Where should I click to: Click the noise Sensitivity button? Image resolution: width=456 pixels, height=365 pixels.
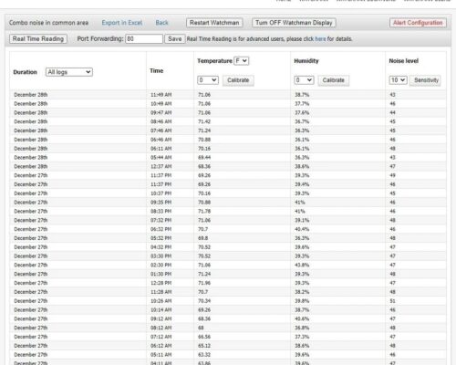426,80
